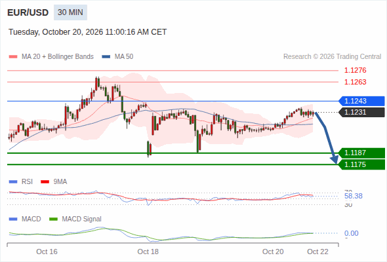Click the Oct 22 date axis label
This screenshot has height=262, width=387.
pyautogui.click(x=317, y=252)
